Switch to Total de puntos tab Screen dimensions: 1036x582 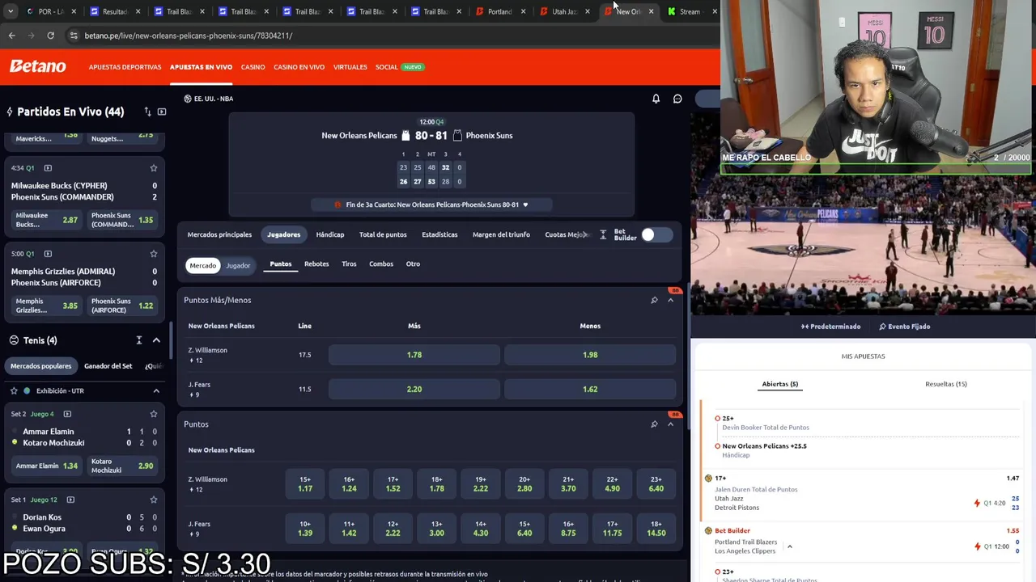tap(383, 234)
